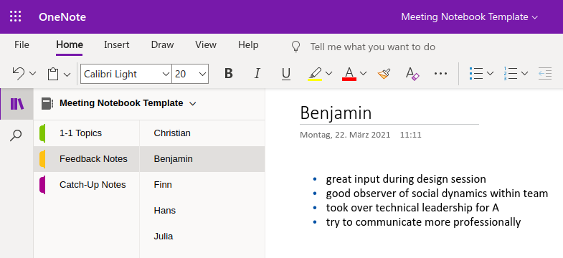Click the notebook icon beside Meeting Notebook Template

[x=47, y=103]
